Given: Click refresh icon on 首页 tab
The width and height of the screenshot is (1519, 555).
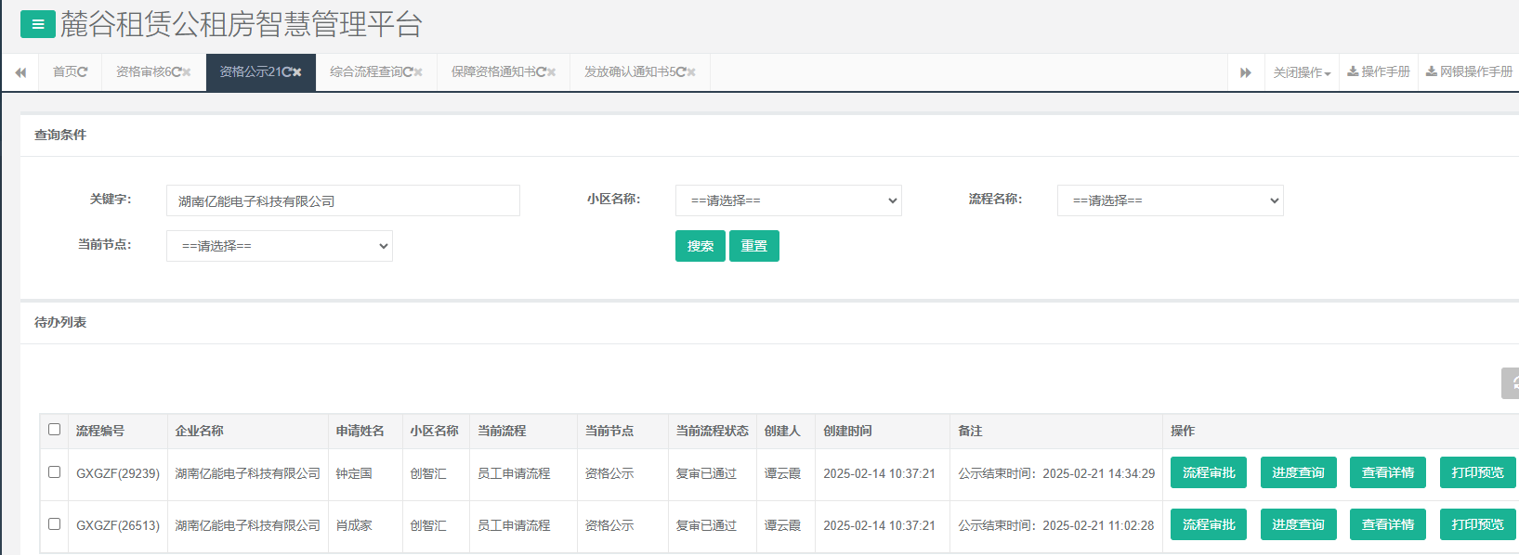Looking at the screenshot, I should click(83, 72).
